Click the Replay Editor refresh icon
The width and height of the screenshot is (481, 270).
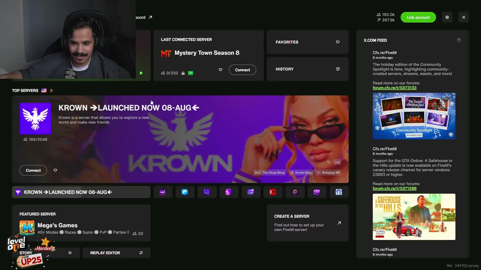coord(141,253)
